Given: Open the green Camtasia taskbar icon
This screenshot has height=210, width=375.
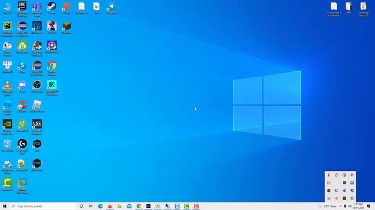Looking at the screenshot, I should 186,206.
